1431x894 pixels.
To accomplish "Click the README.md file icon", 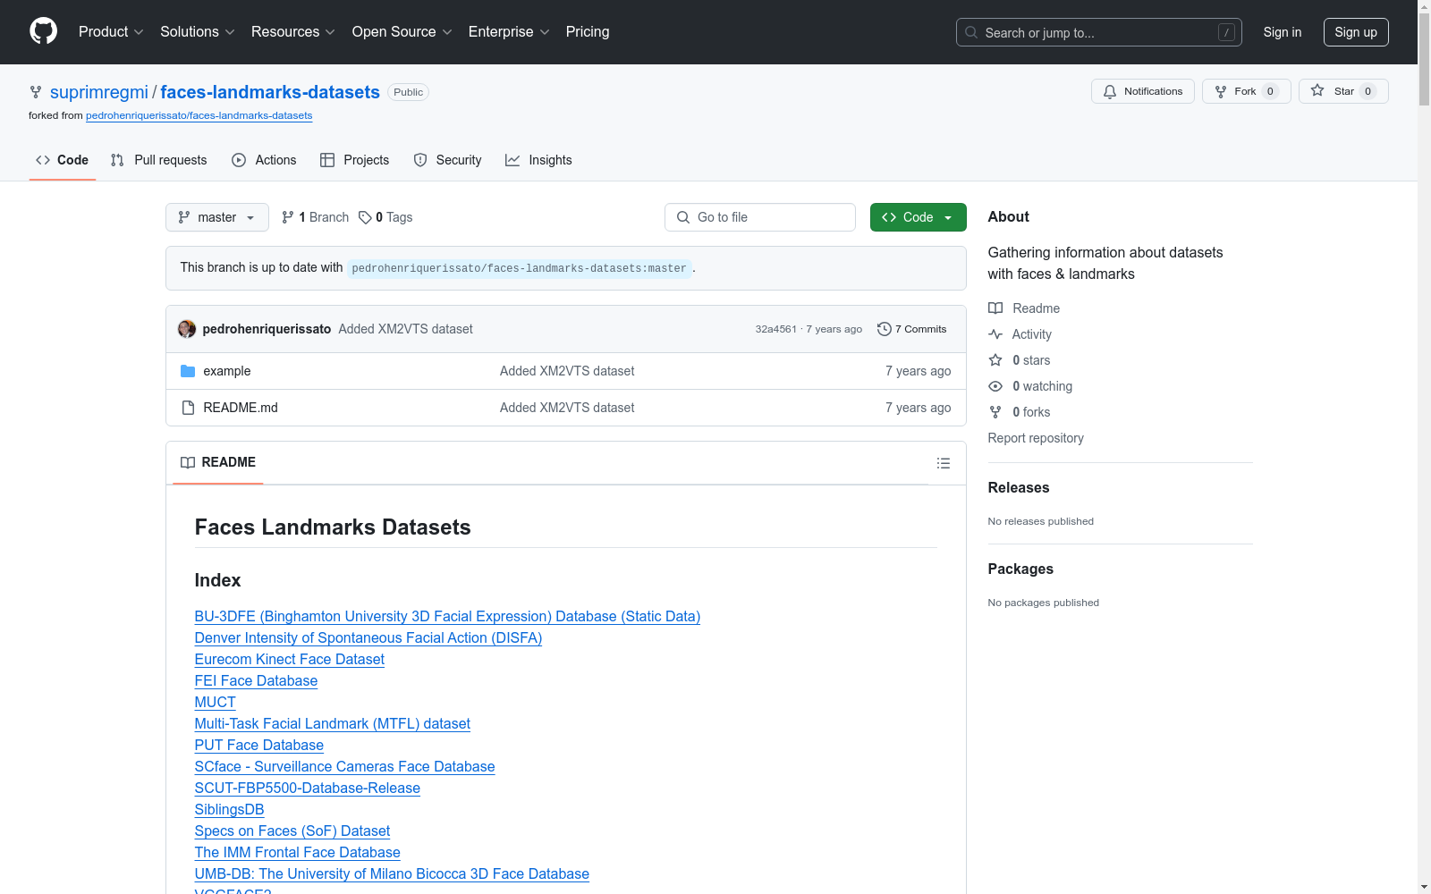I will coord(188,408).
